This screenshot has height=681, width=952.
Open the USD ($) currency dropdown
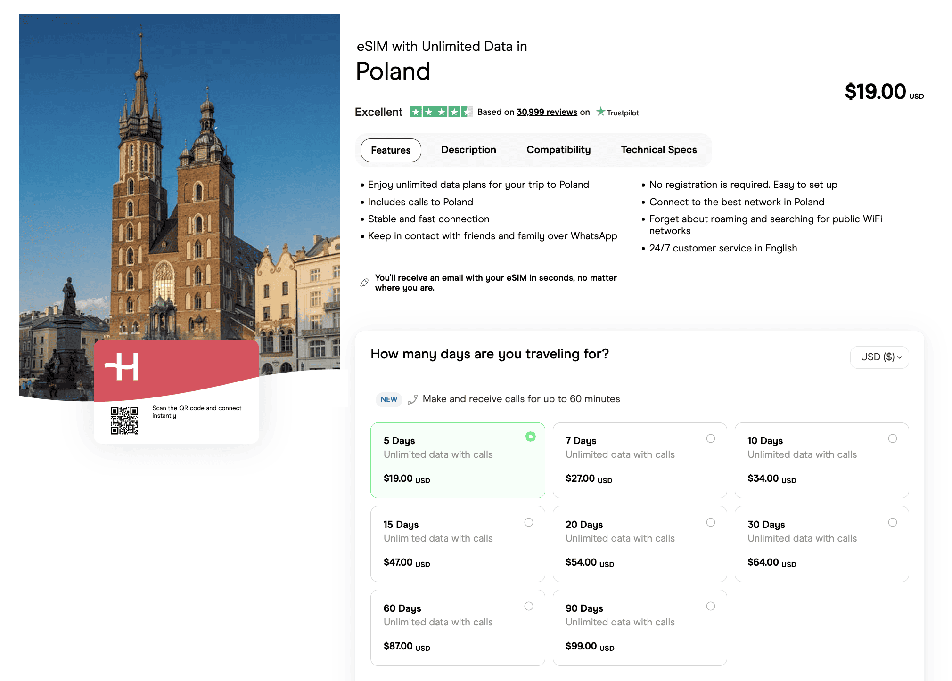[879, 357]
